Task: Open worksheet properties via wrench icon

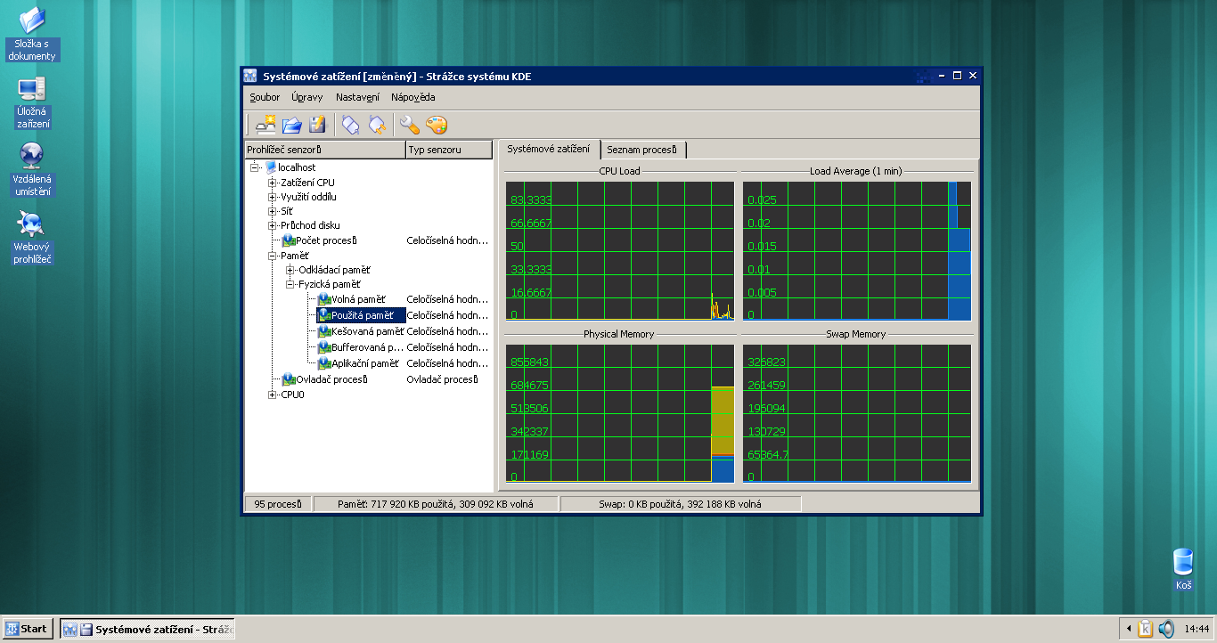Action: click(410, 126)
